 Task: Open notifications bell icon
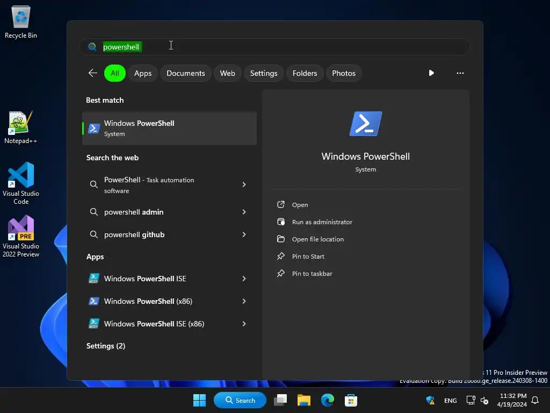[535, 400]
